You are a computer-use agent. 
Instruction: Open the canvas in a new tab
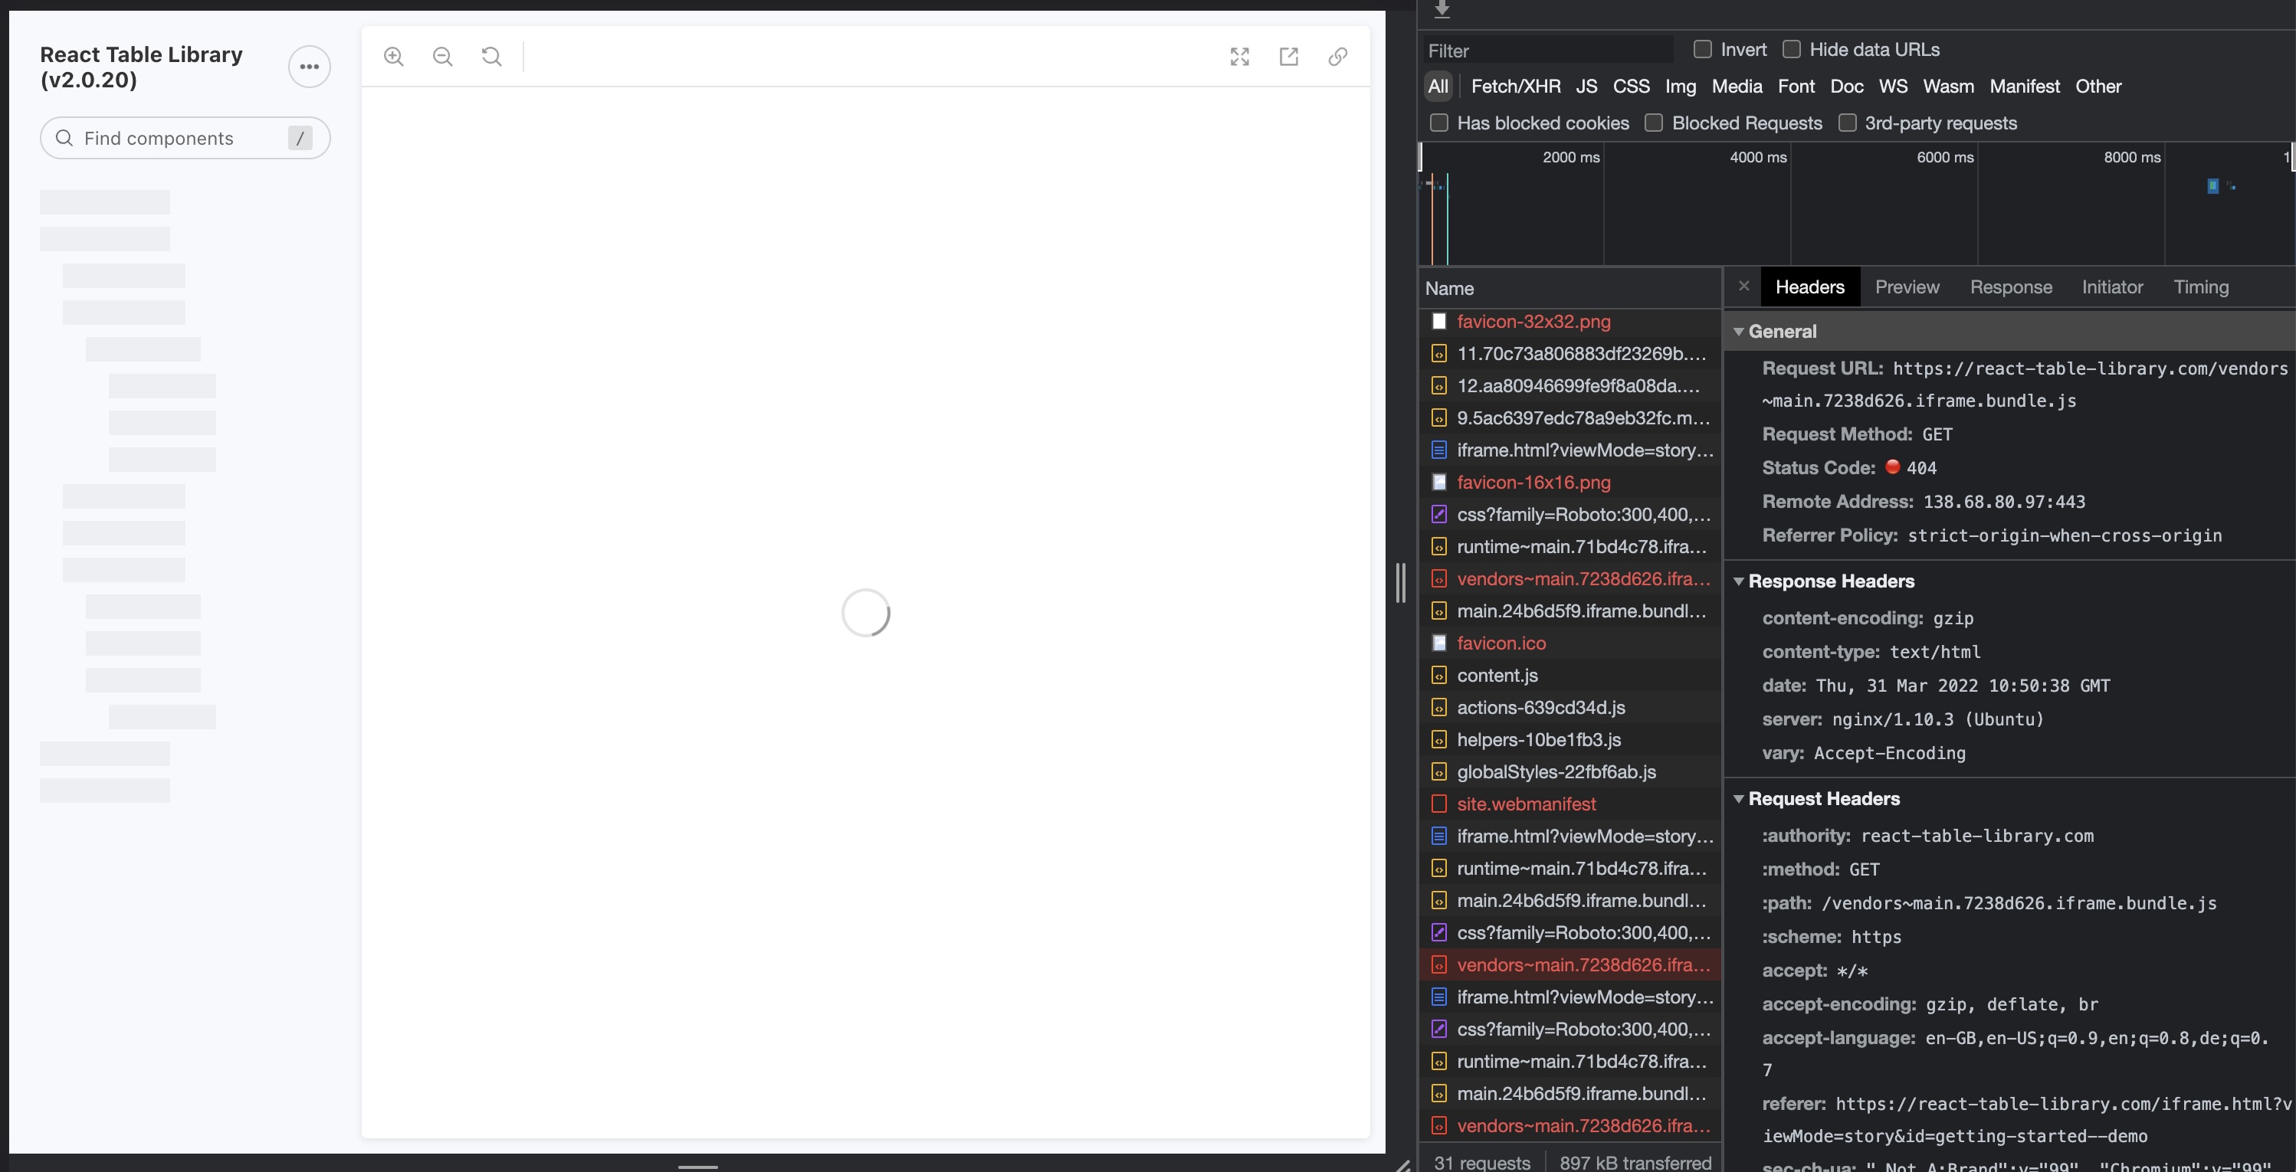pos(1289,56)
